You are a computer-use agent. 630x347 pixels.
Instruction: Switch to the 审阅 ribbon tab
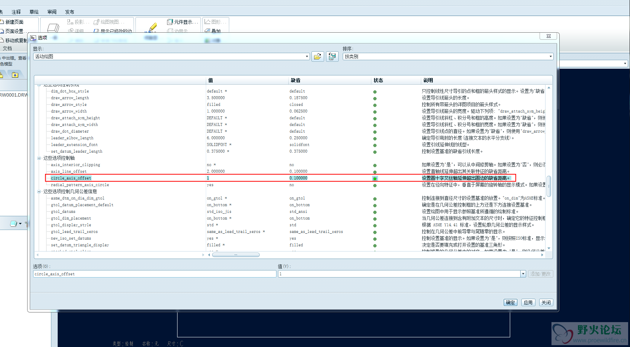pos(52,12)
